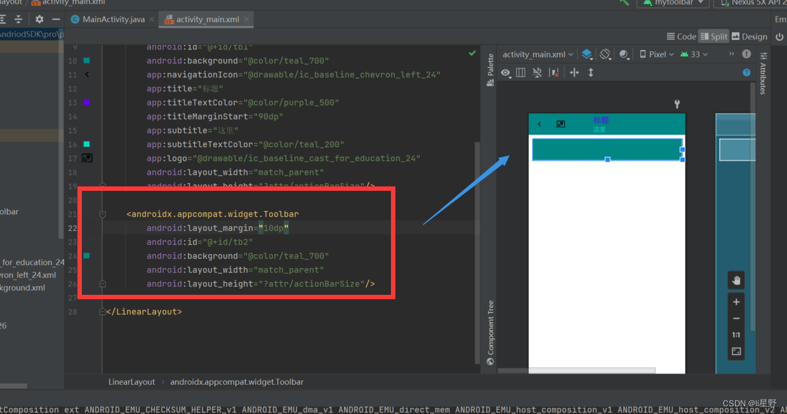Collapse the LinearLayout closing fold at line 28
The image size is (787, 414).
point(102,312)
